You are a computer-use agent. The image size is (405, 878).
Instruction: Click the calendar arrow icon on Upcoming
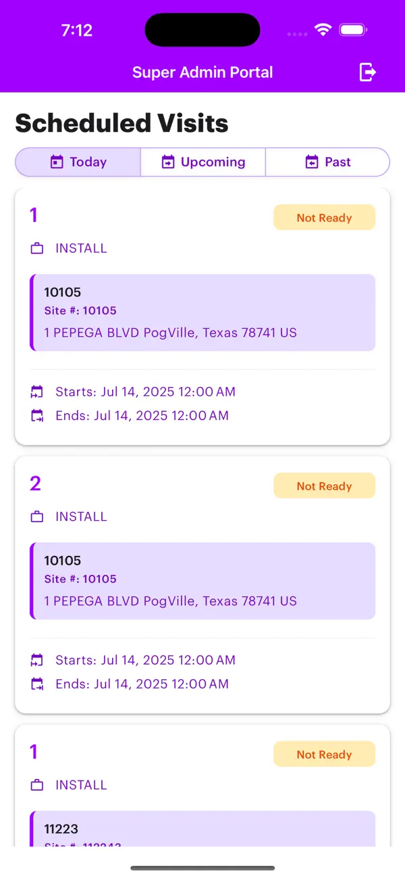[168, 162]
